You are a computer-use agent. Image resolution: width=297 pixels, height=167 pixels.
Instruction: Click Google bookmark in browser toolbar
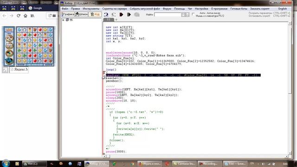pyautogui.click(x=35, y=8)
